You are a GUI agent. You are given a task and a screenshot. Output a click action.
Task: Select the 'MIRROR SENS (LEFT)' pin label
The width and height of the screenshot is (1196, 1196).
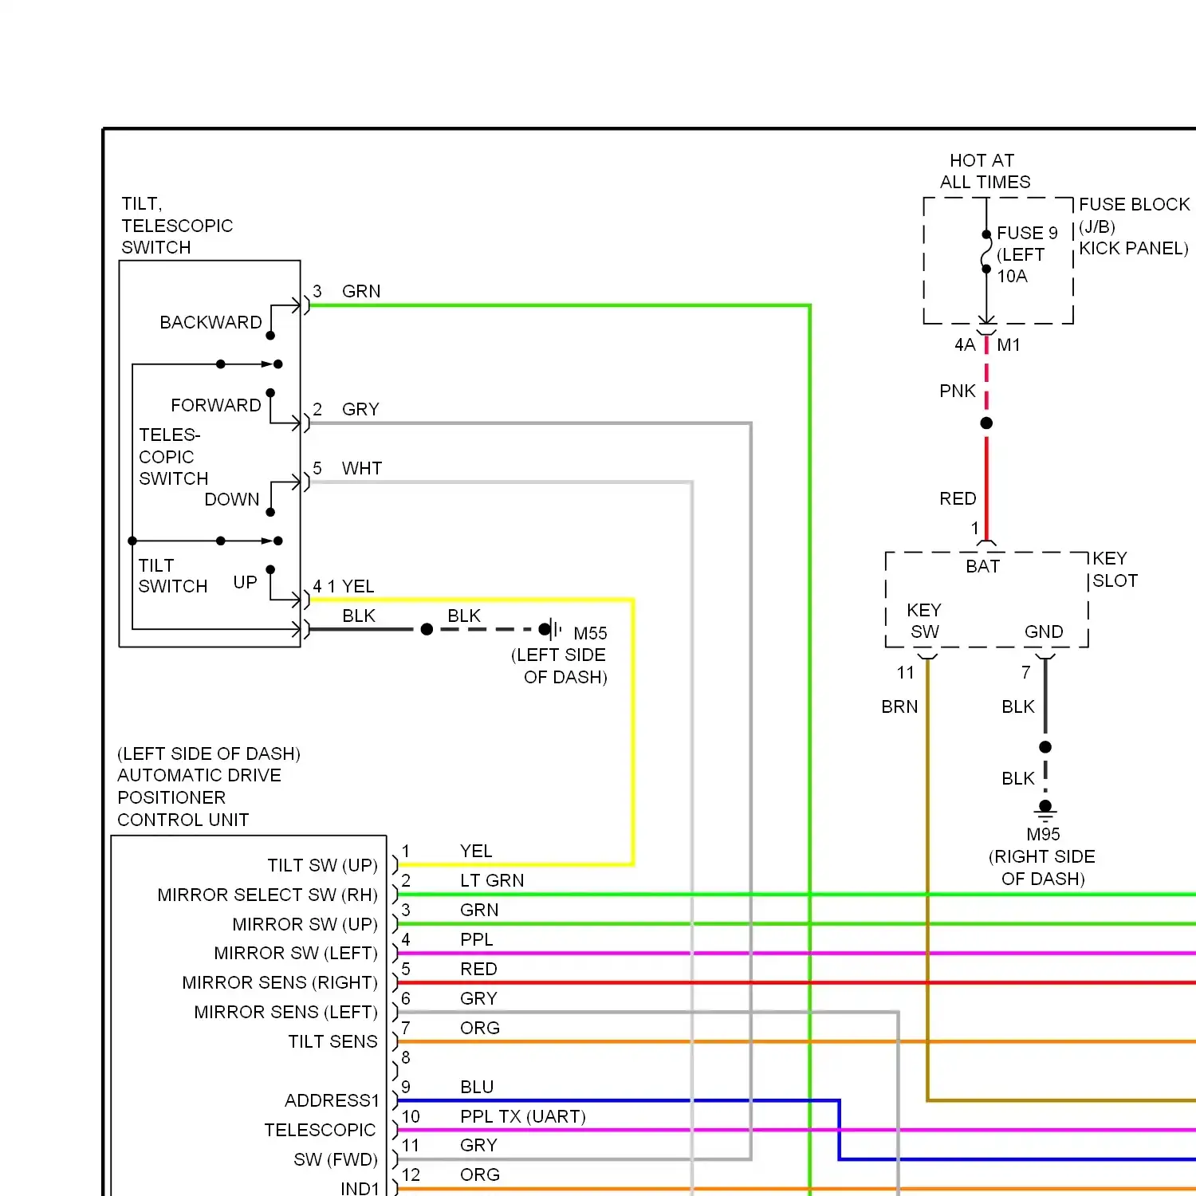pyautogui.click(x=286, y=1012)
